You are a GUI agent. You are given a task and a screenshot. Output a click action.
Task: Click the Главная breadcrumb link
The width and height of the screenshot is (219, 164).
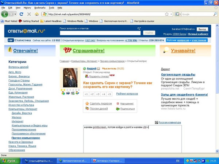coord(64,61)
